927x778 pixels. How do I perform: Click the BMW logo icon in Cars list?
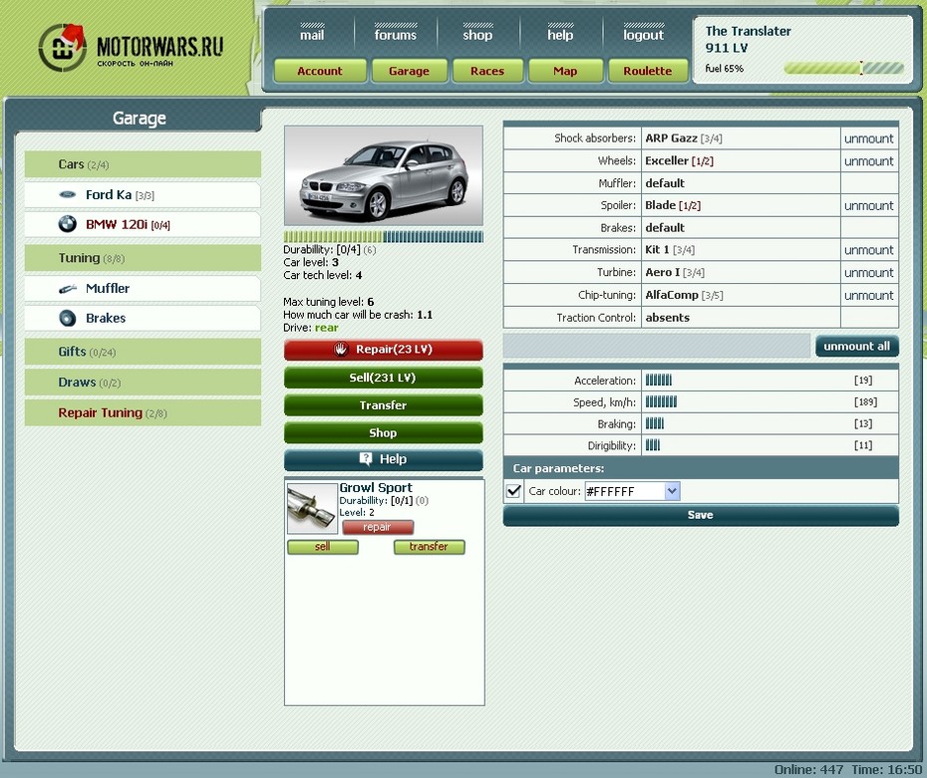[68, 225]
